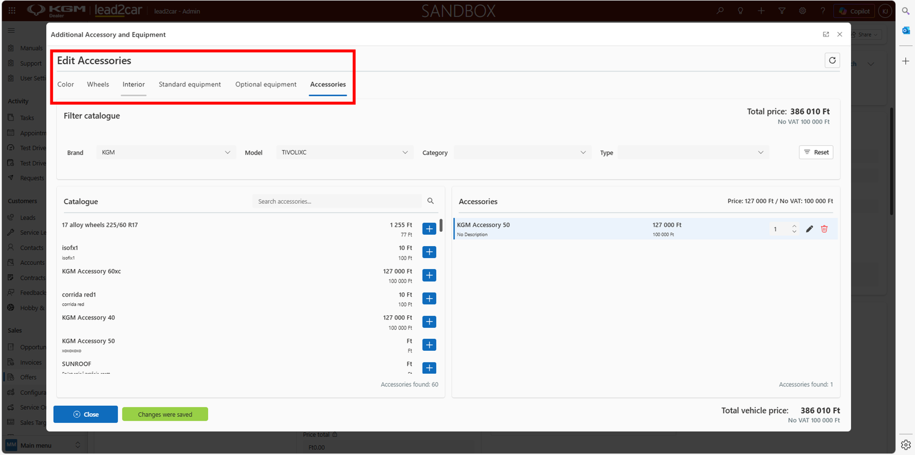Open Copilot in the top bar
The height and width of the screenshot is (455, 915).
coord(854,11)
